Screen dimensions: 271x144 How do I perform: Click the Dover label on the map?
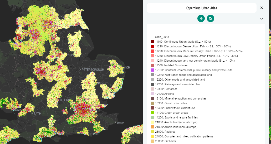click(120, 123)
